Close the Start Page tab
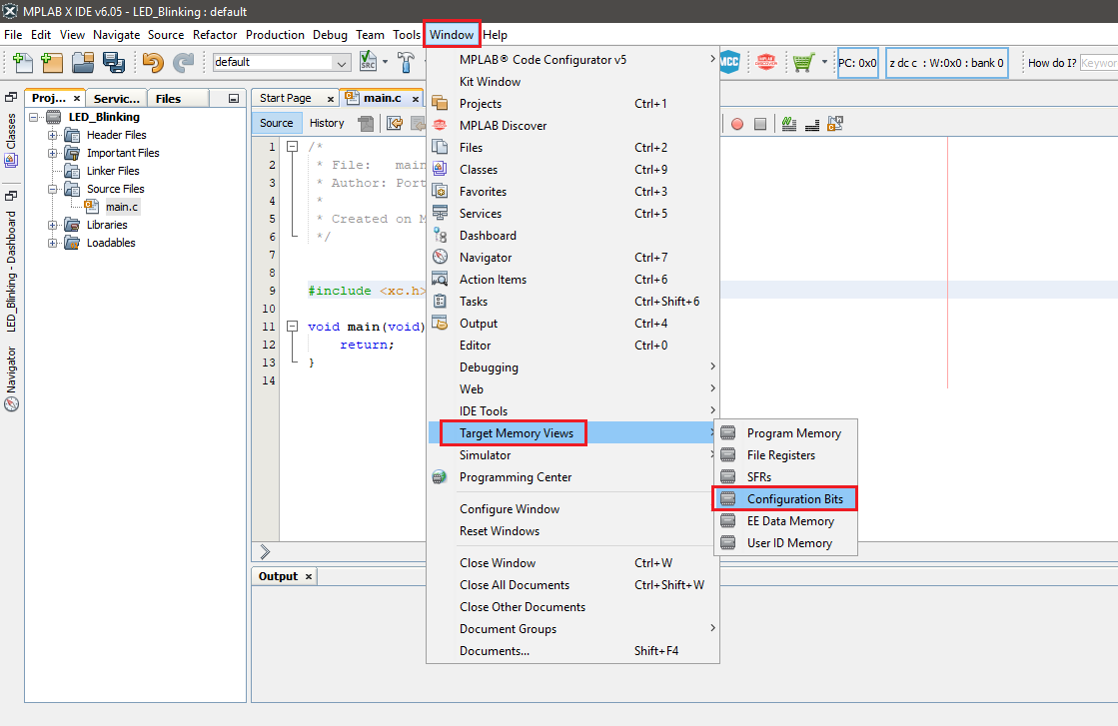Viewport: 1118px width, 726px height. pos(330,99)
